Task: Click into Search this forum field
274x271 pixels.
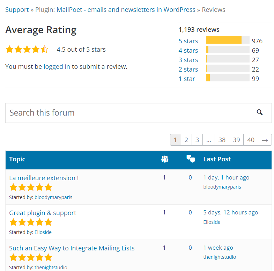Action: coord(129,113)
